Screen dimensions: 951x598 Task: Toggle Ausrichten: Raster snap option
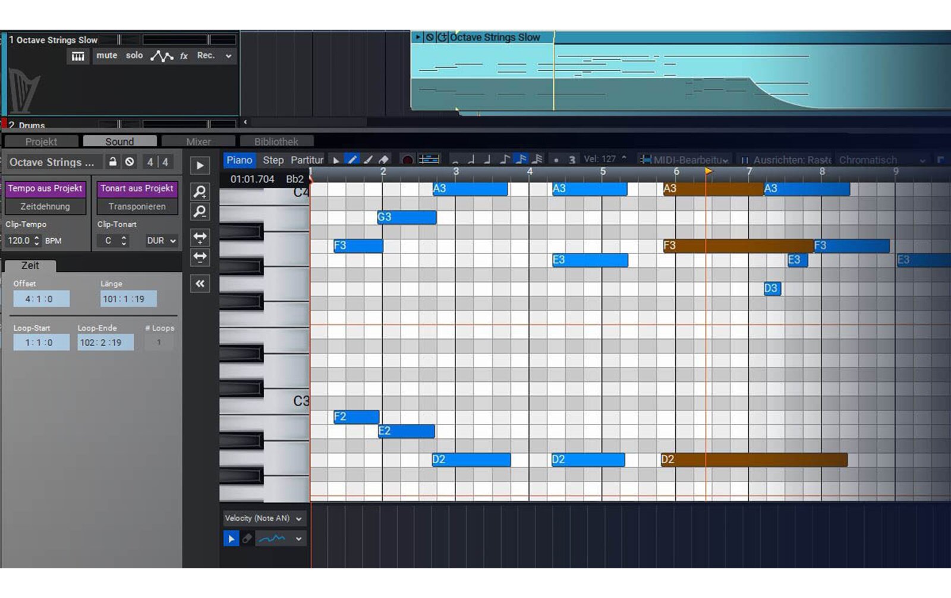[785, 160]
